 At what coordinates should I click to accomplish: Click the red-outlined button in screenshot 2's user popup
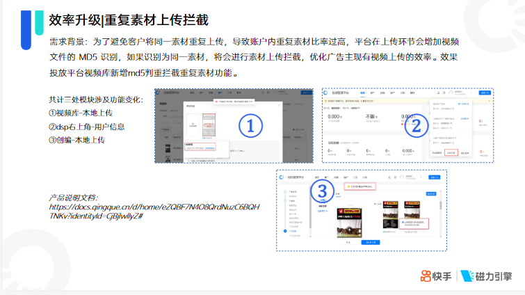pyautogui.click(x=451, y=152)
